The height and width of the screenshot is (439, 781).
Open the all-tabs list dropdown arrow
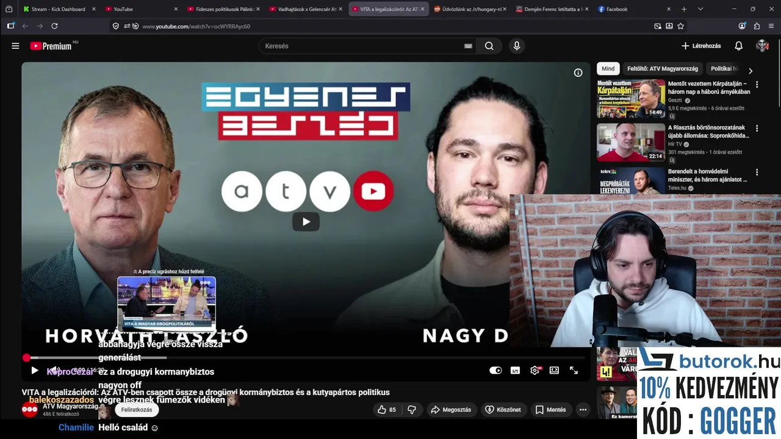pos(700,9)
